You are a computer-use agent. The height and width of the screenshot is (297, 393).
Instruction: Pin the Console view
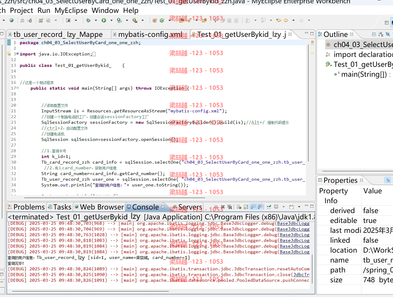point(269,207)
